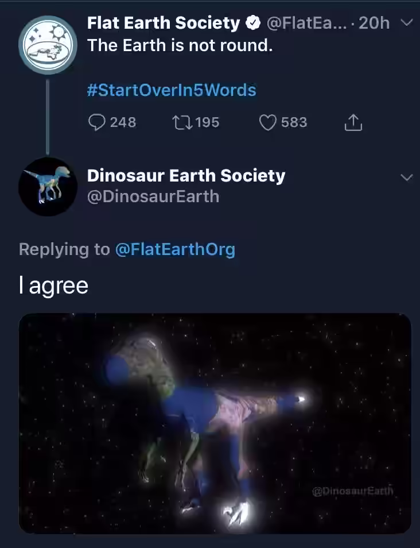Follow the @FlatEarthOrg mention link
This screenshot has width=420, height=548.
tap(175, 249)
